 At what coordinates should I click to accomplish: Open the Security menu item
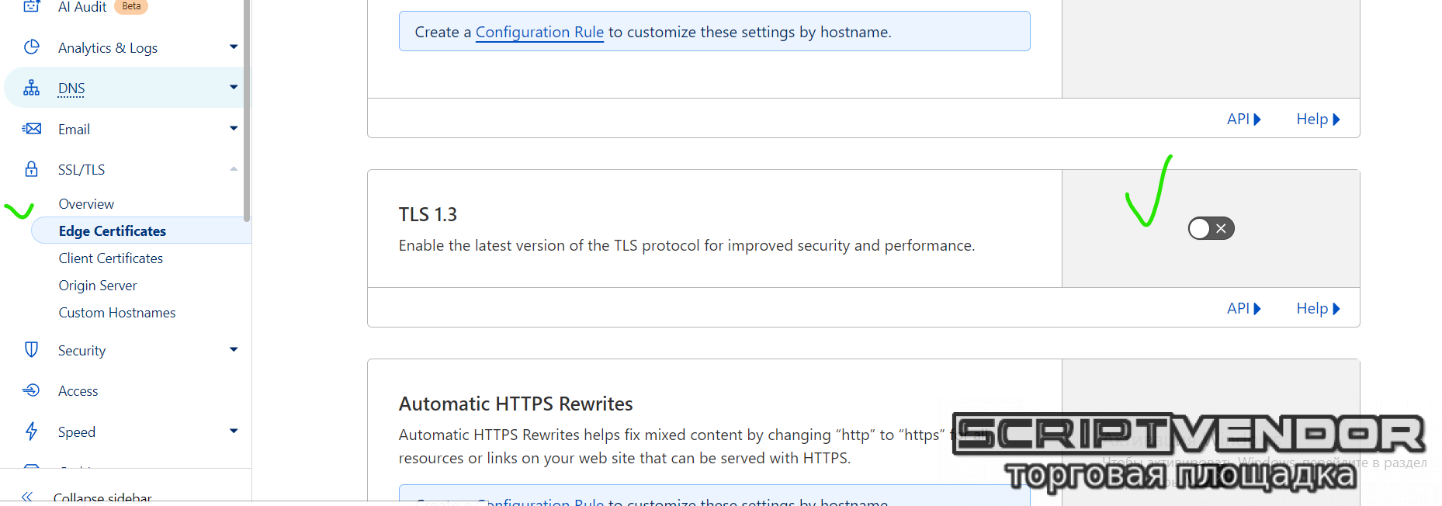pos(81,351)
